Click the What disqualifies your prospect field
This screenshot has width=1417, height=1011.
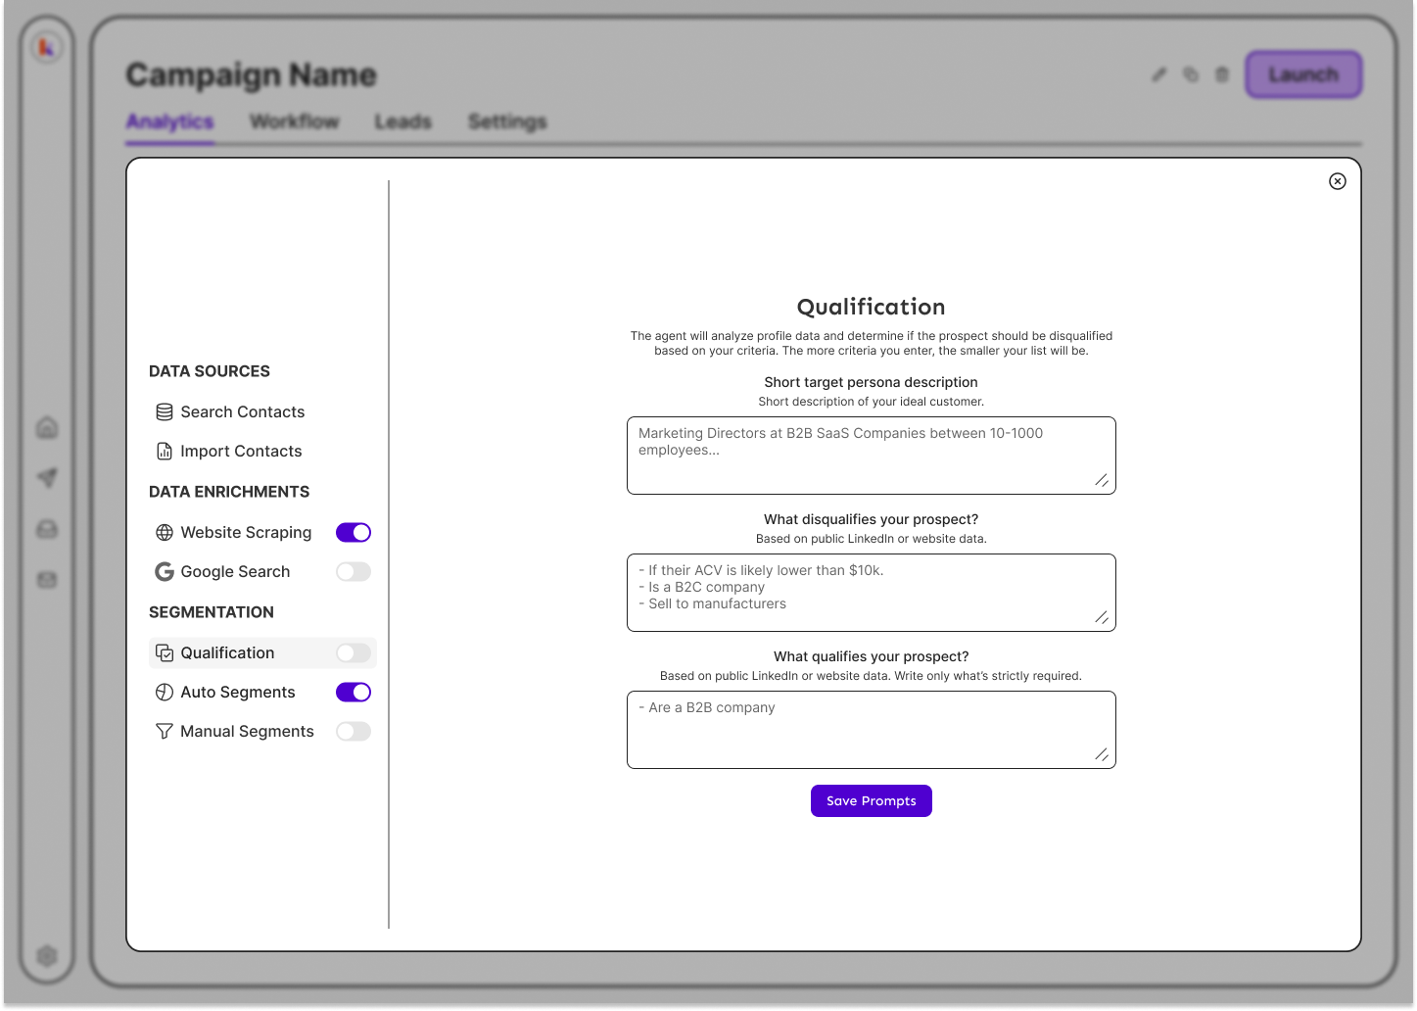[x=872, y=594]
